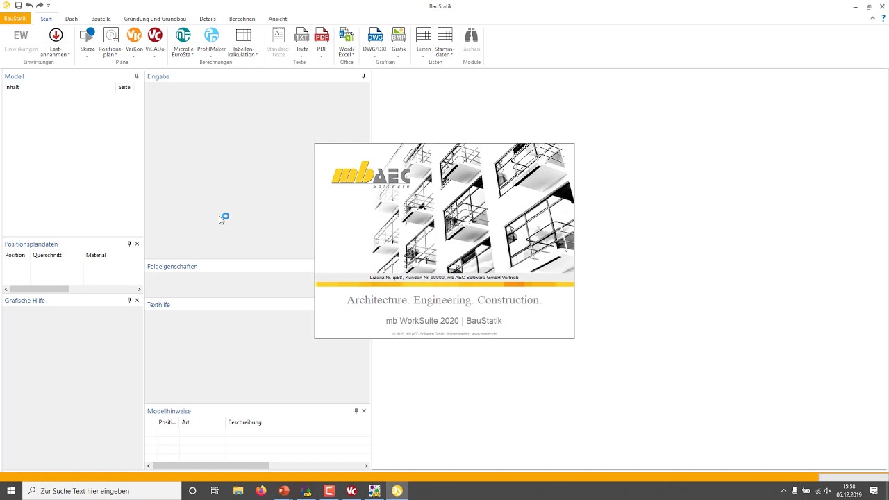The height and width of the screenshot is (500, 889).
Task: Pin the Eingabe panel
Action: (x=363, y=76)
